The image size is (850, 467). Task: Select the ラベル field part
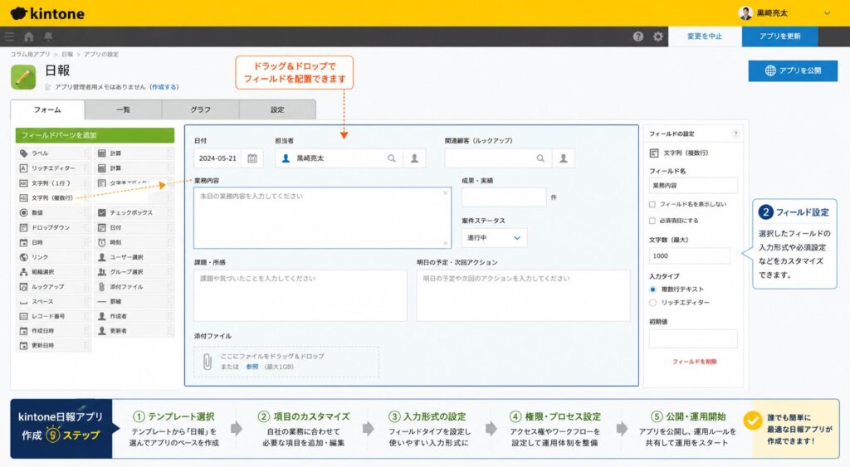click(x=53, y=153)
